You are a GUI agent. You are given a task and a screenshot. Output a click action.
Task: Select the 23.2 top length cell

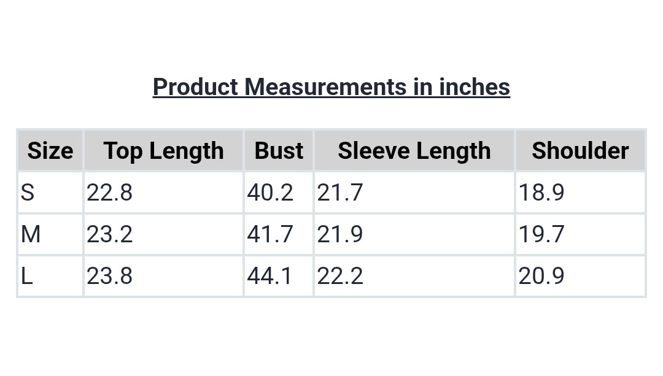[x=164, y=234]
